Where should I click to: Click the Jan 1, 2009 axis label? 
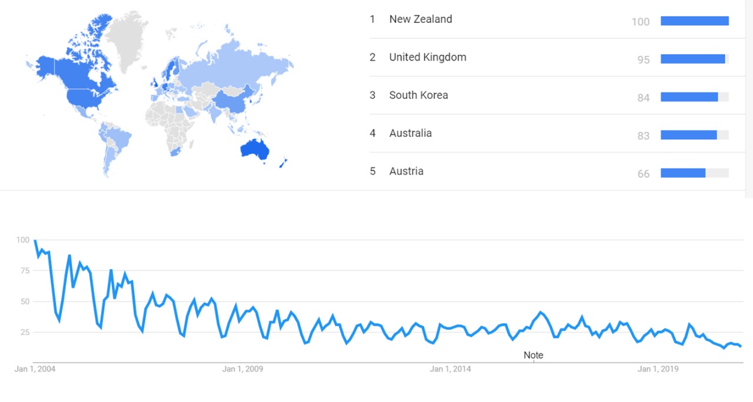tap(242, 369)
